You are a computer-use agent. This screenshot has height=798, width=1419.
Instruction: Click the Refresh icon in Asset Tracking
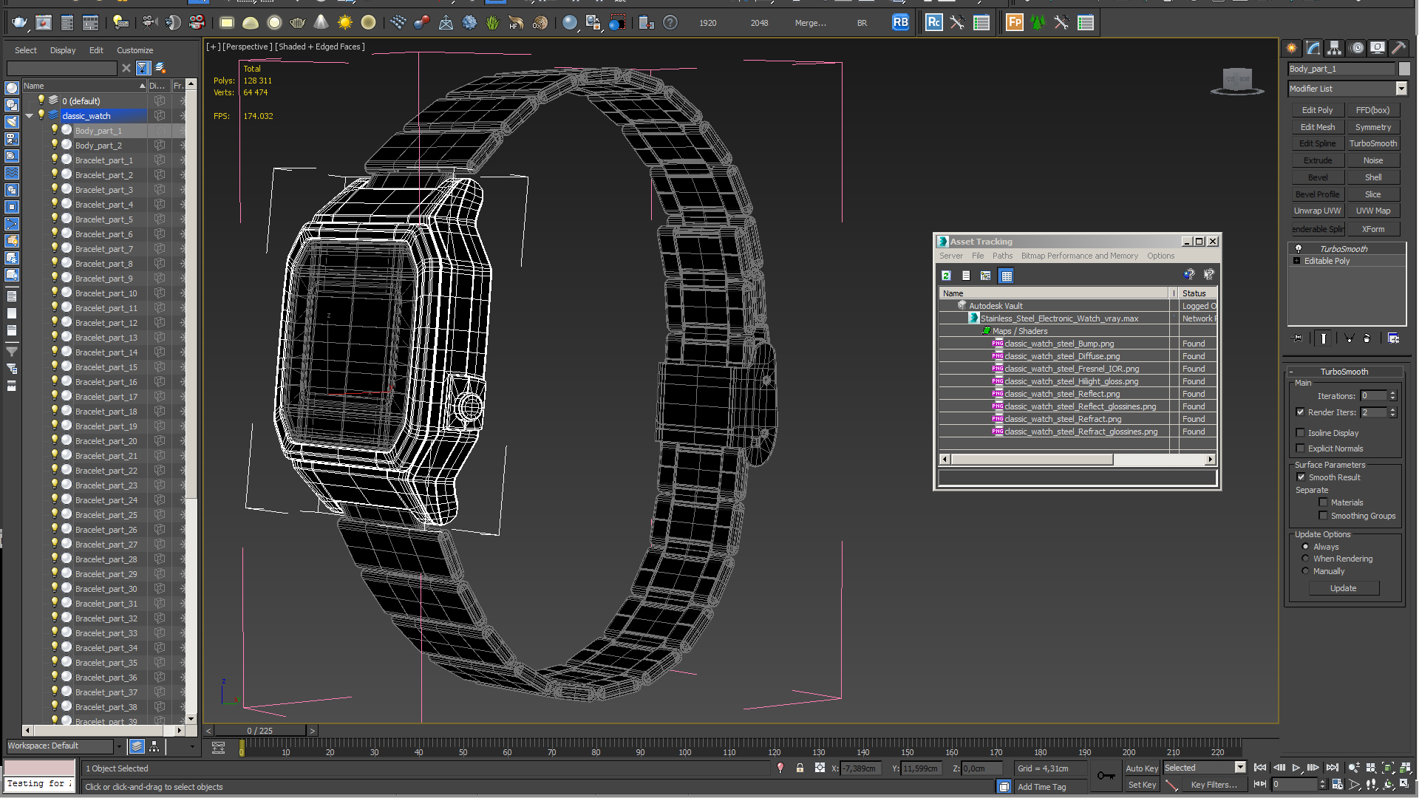point(946,276)
